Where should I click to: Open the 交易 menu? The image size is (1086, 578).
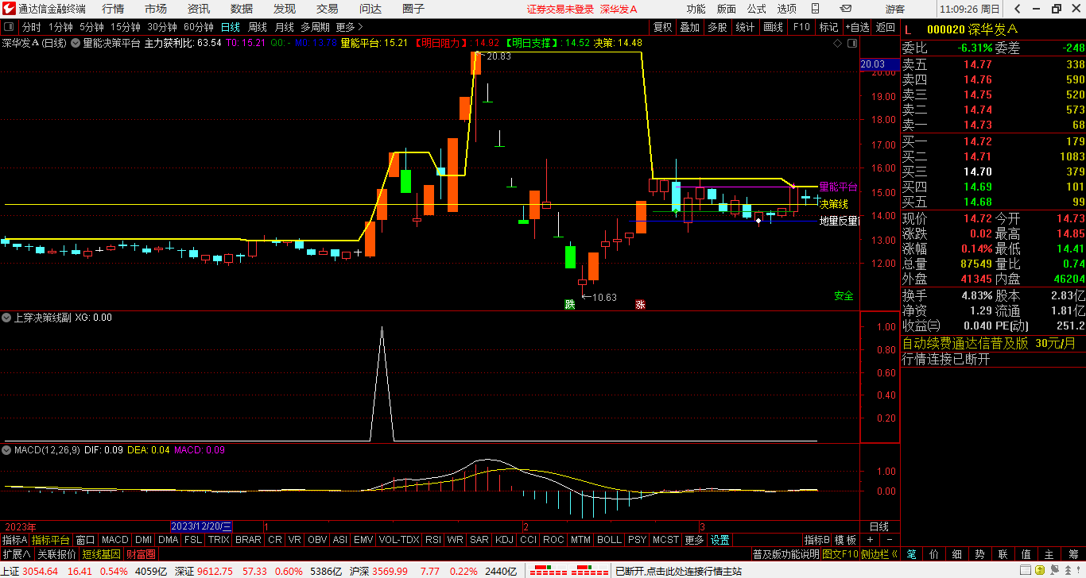328,9
